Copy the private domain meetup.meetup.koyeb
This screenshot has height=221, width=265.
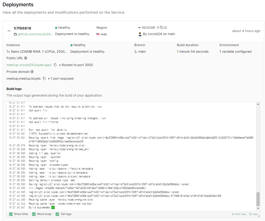click(44, 79)
